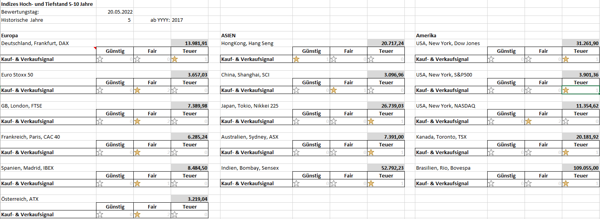Click the gold star under ATX Fair
The width and height of the screenshot is (600, 219).
click(137, 215)
